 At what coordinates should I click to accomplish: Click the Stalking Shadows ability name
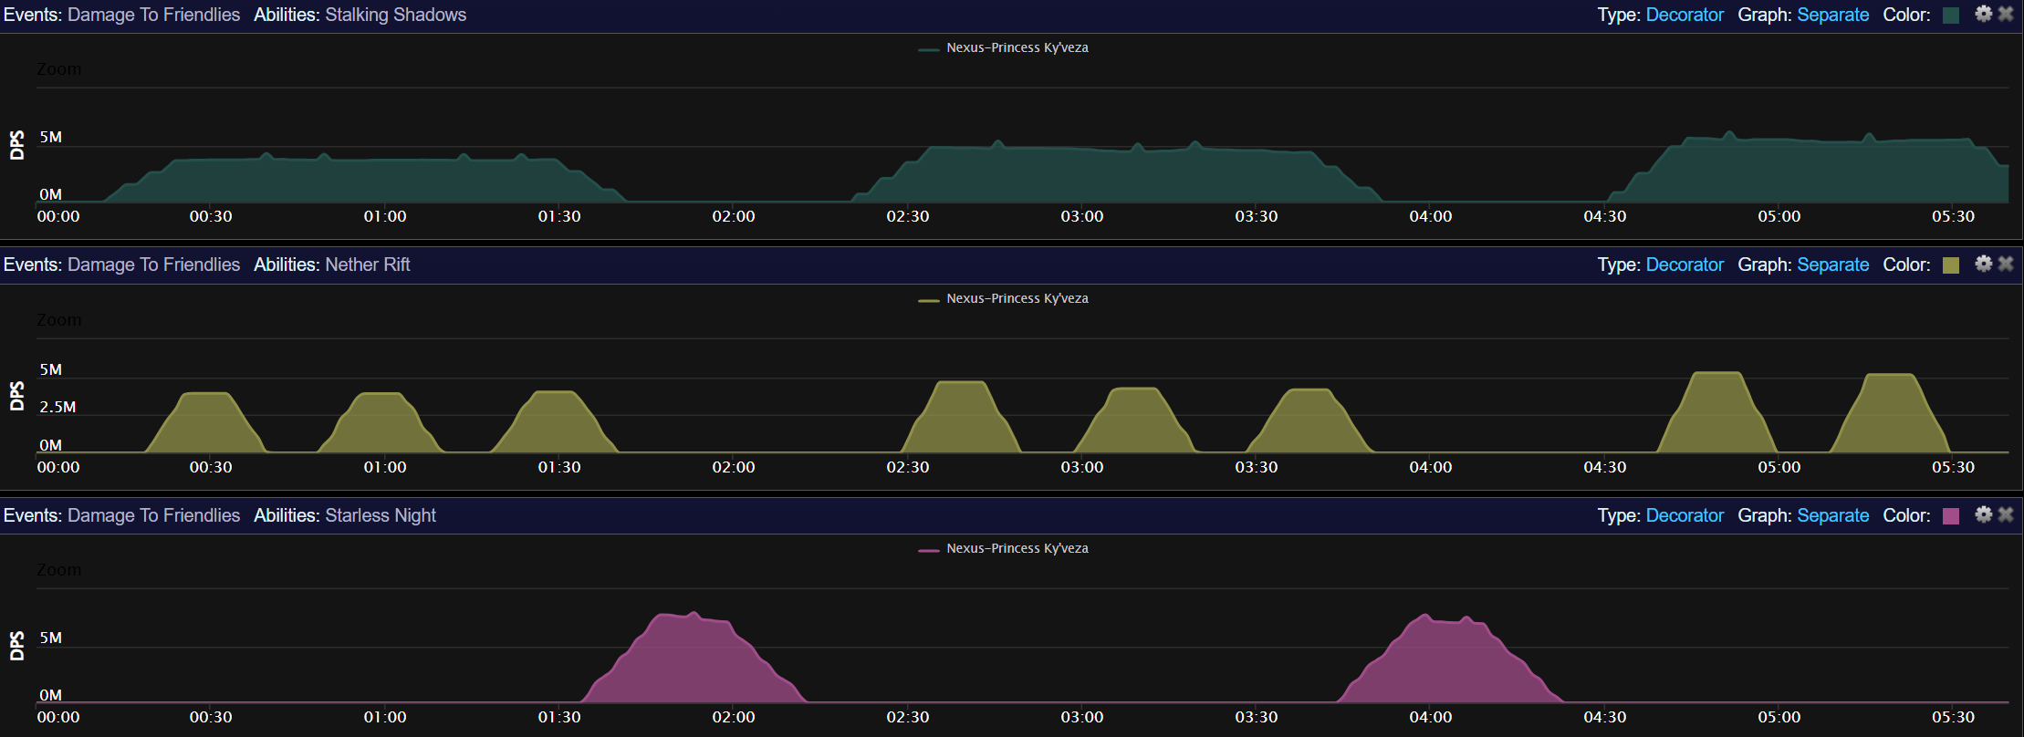396,15
